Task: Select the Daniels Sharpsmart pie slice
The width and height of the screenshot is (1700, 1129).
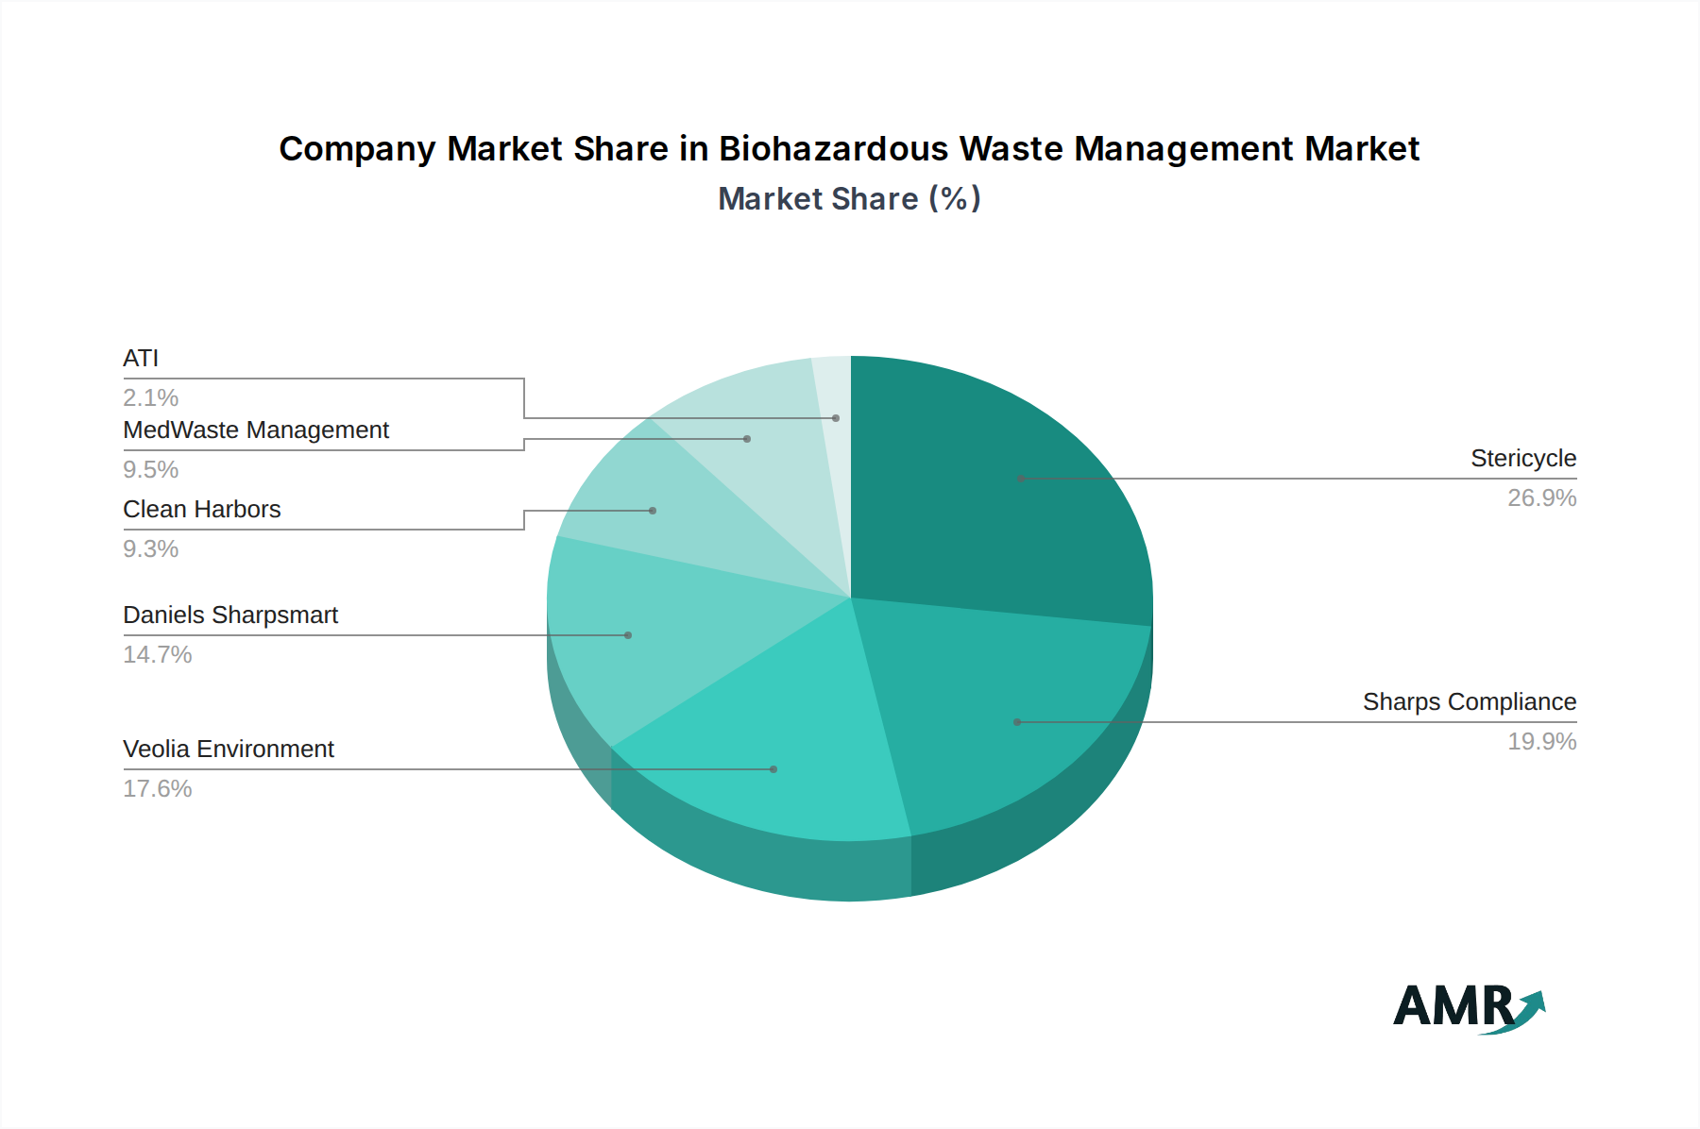Action: click(642, 632)
